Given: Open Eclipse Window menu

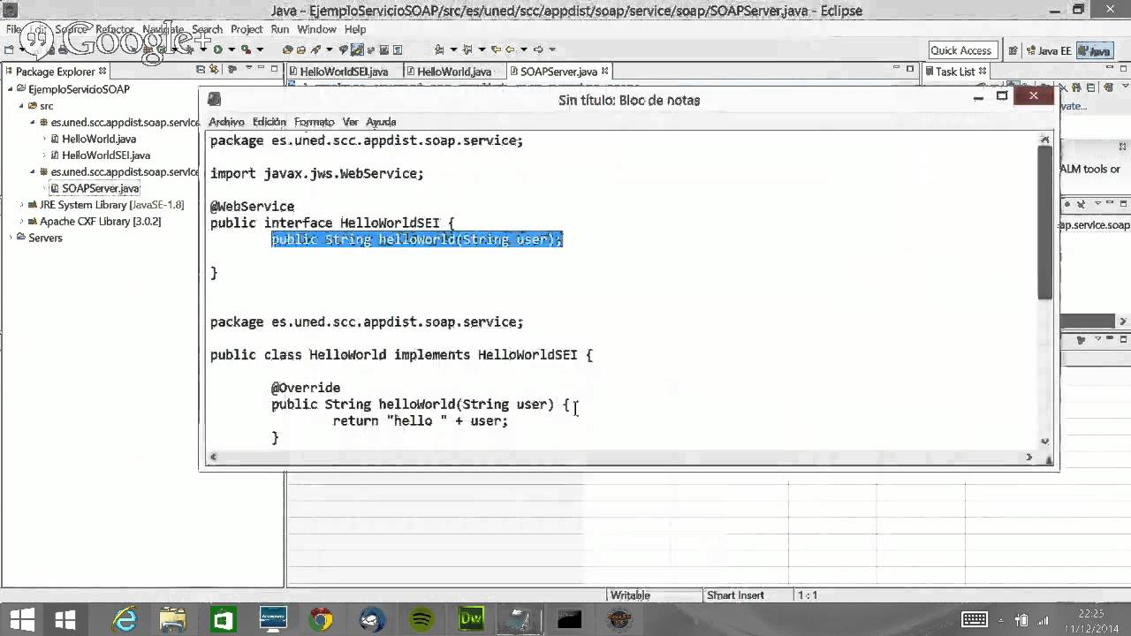Looking at the screenshot, I should click(316, 29).
